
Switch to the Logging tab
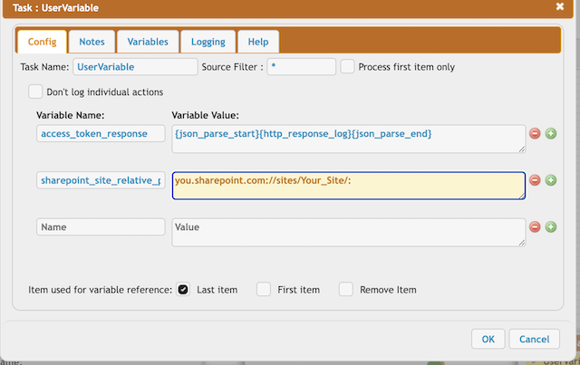pos(208,42)
